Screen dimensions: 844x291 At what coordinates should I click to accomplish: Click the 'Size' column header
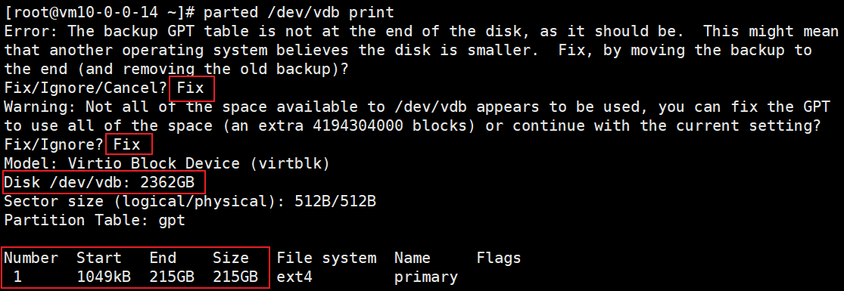[x=231, y=258]
